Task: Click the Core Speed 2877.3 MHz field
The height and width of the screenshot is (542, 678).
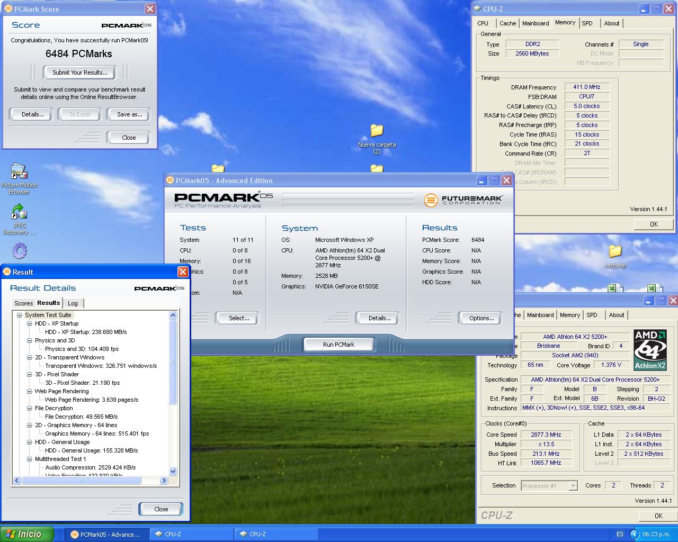Action: [x=546, y=435]
